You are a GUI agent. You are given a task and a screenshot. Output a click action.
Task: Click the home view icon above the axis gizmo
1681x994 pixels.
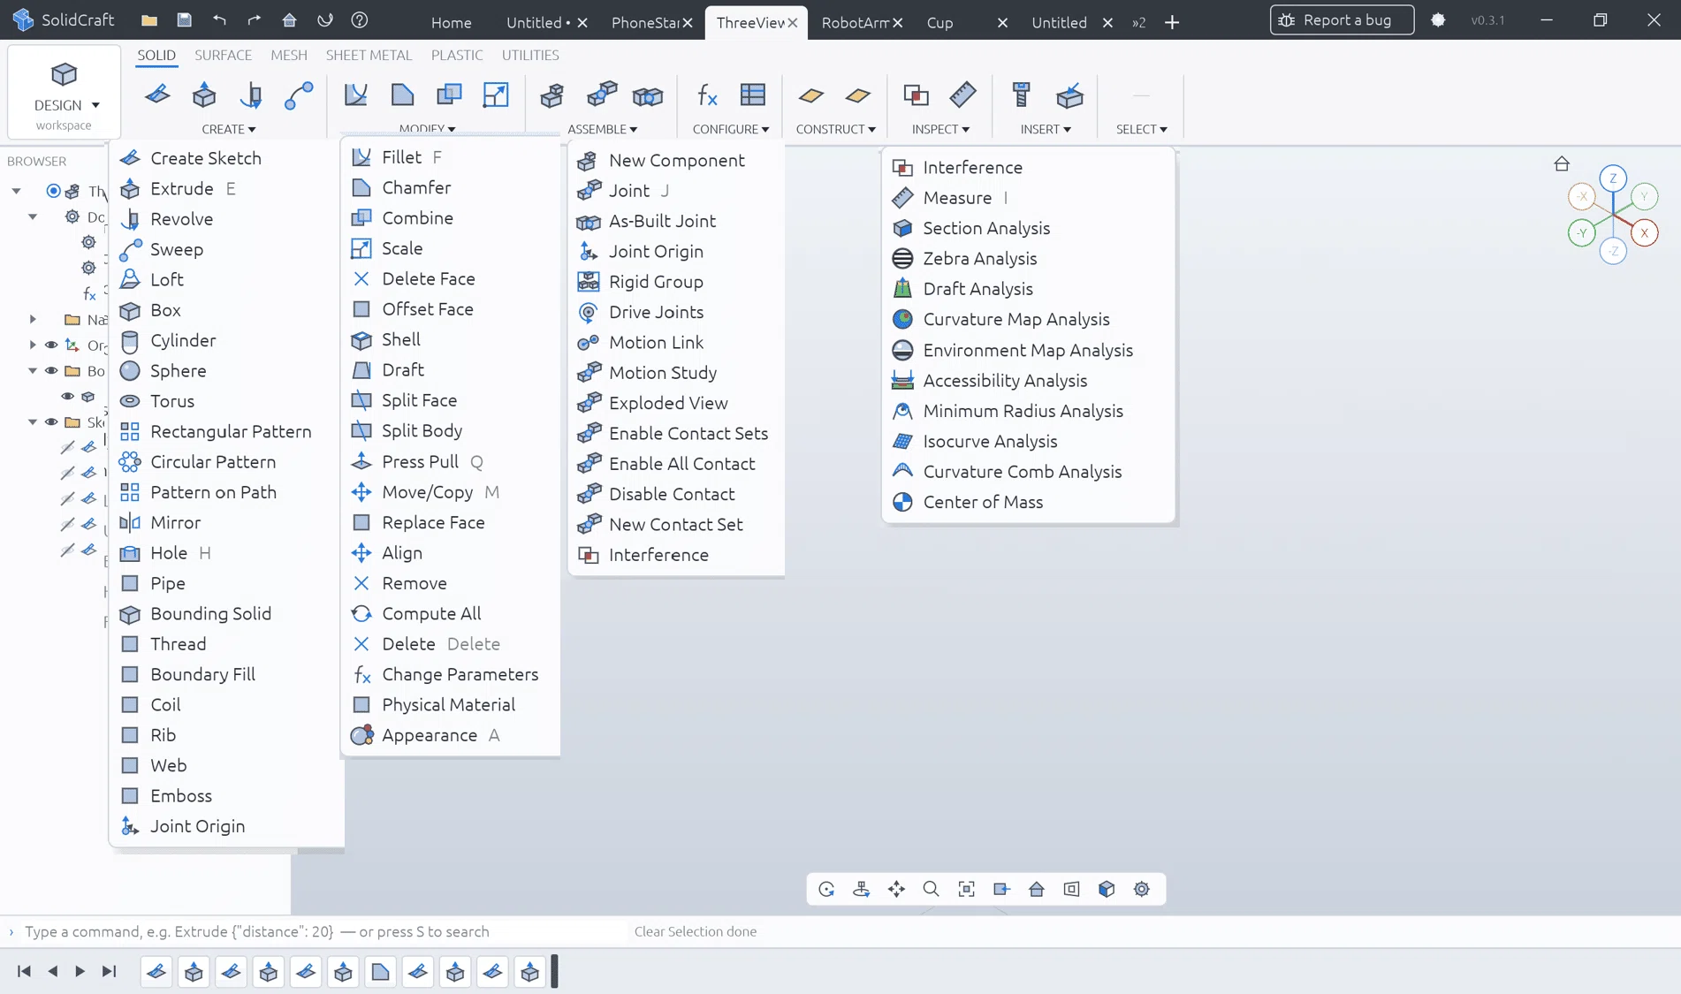[1562, 163]
